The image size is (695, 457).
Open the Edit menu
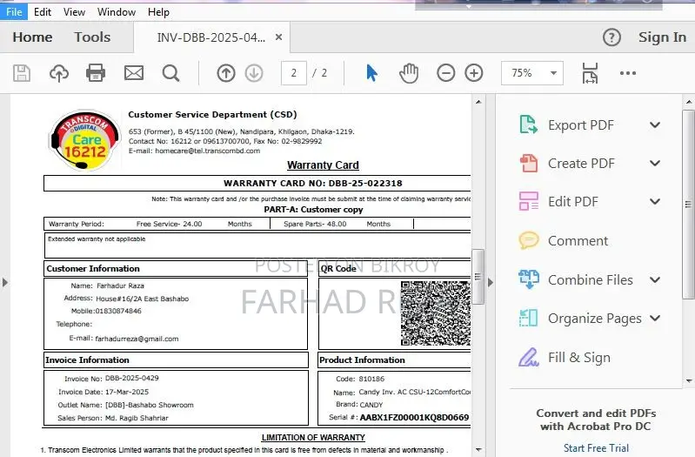tap(43, 12)
